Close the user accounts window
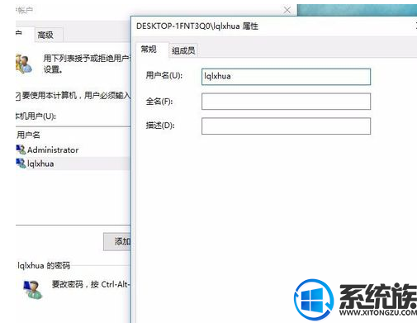 coord(287,11)
